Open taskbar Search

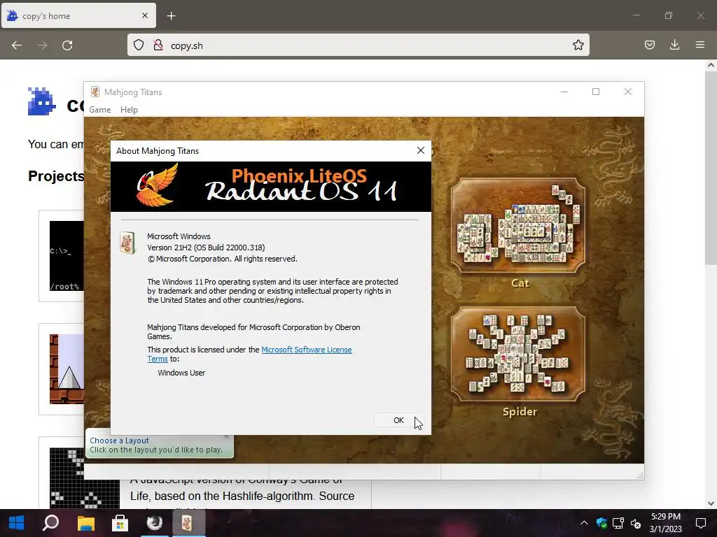coord(50,523)
